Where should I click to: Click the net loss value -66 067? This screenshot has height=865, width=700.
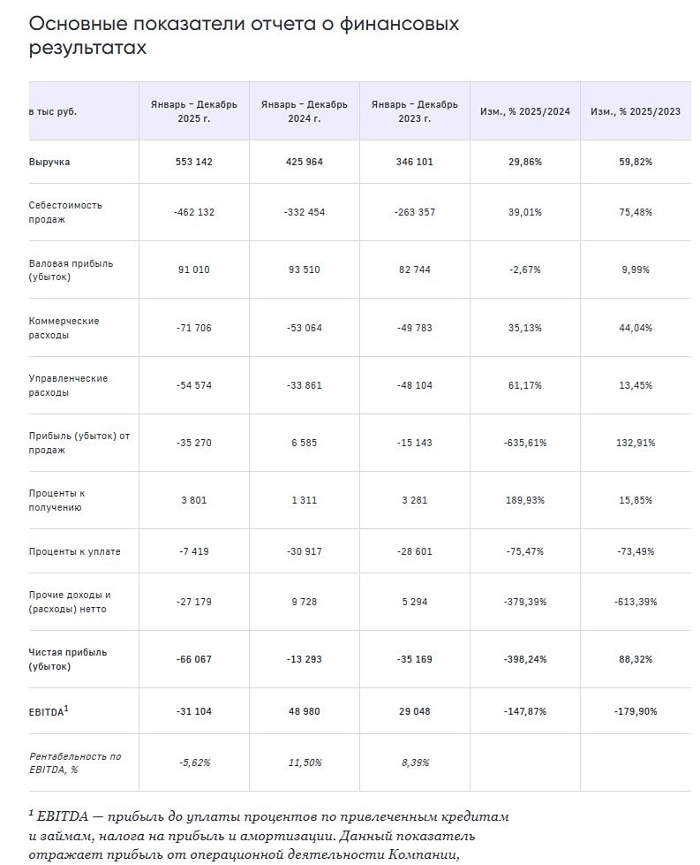(x=194, y=659)
